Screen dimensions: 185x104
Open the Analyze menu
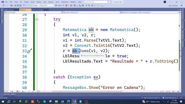[x=51, y=2]
